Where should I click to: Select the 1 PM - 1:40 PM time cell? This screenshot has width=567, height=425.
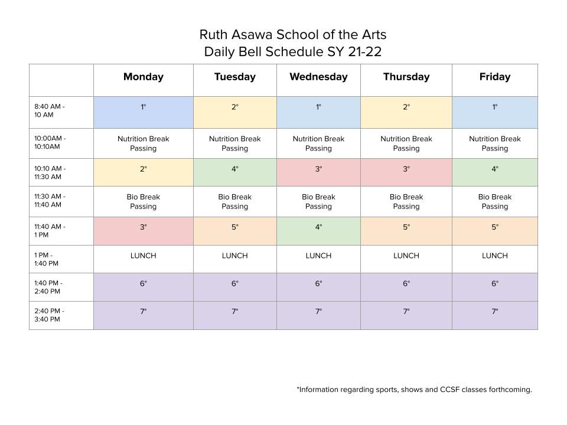(x=61, y=259)
